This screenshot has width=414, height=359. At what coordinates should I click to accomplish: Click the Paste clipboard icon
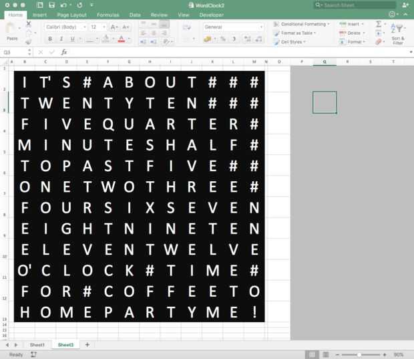click(11, 28)
